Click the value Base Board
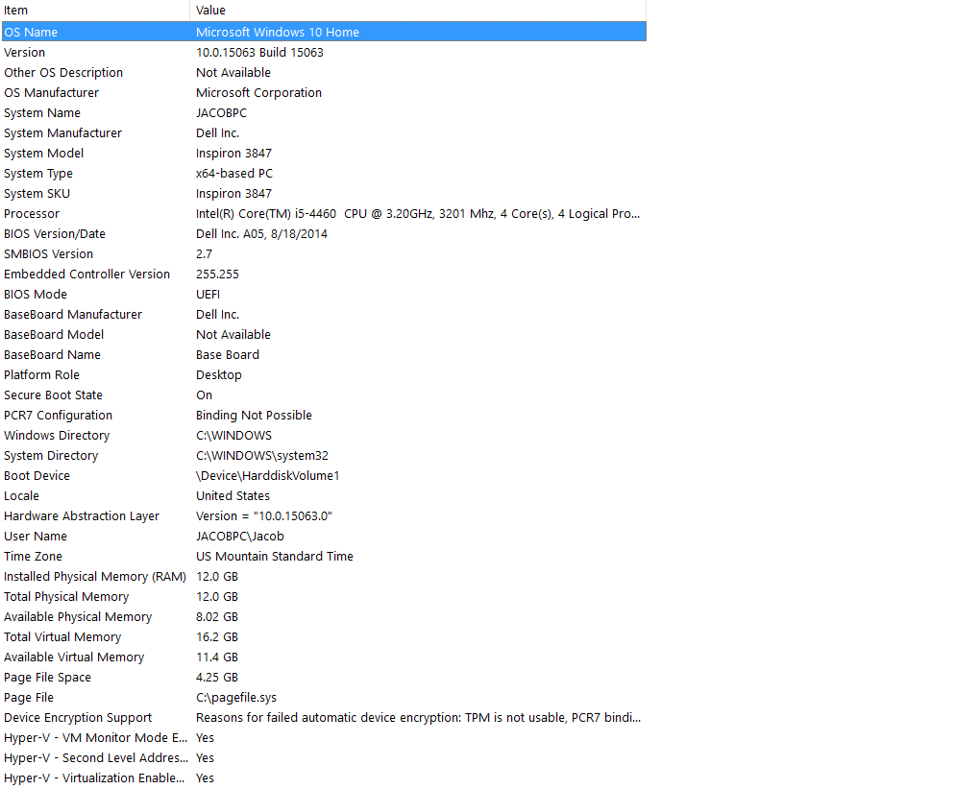This screenshot has height=789, width=979. tap(228, 355)
